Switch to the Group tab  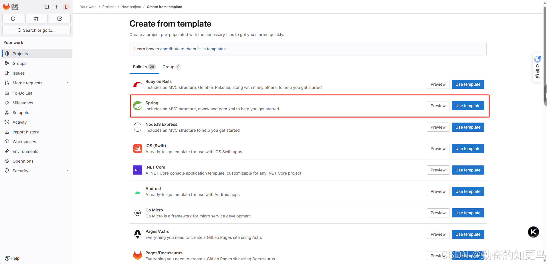point(172,67)
